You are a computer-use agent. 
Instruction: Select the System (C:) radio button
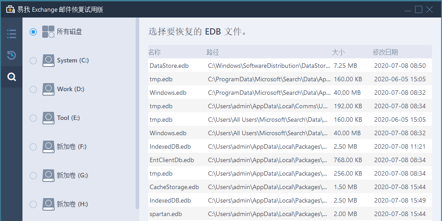tap(33, 61)
